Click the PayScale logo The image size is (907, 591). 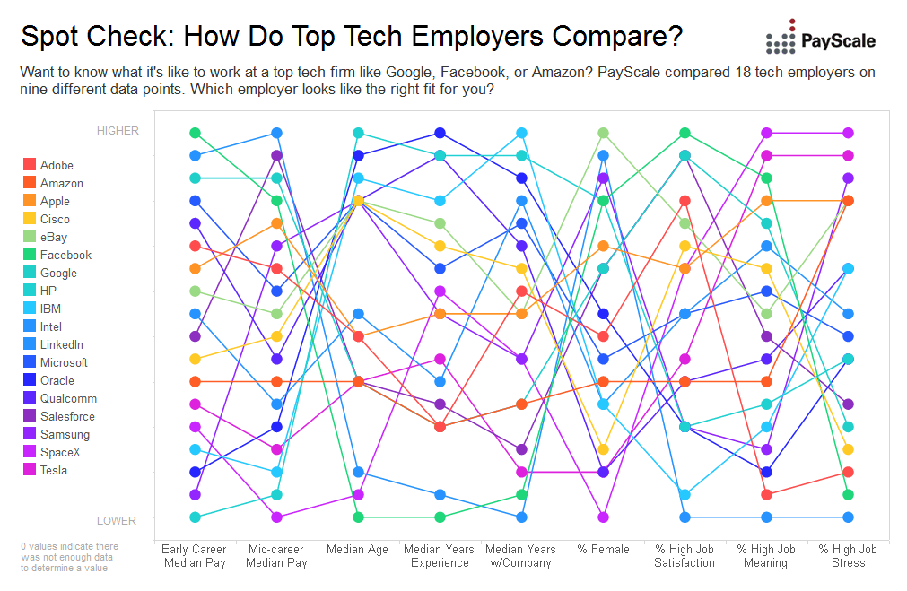point(820,39)
